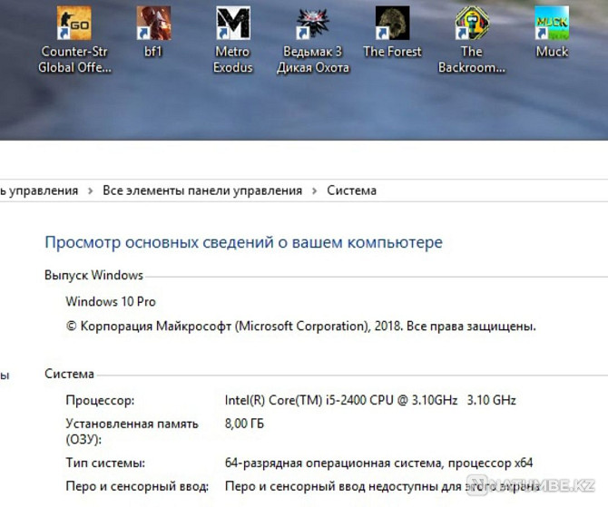Select the Система section header
The image size is (608, 507).
69,374
